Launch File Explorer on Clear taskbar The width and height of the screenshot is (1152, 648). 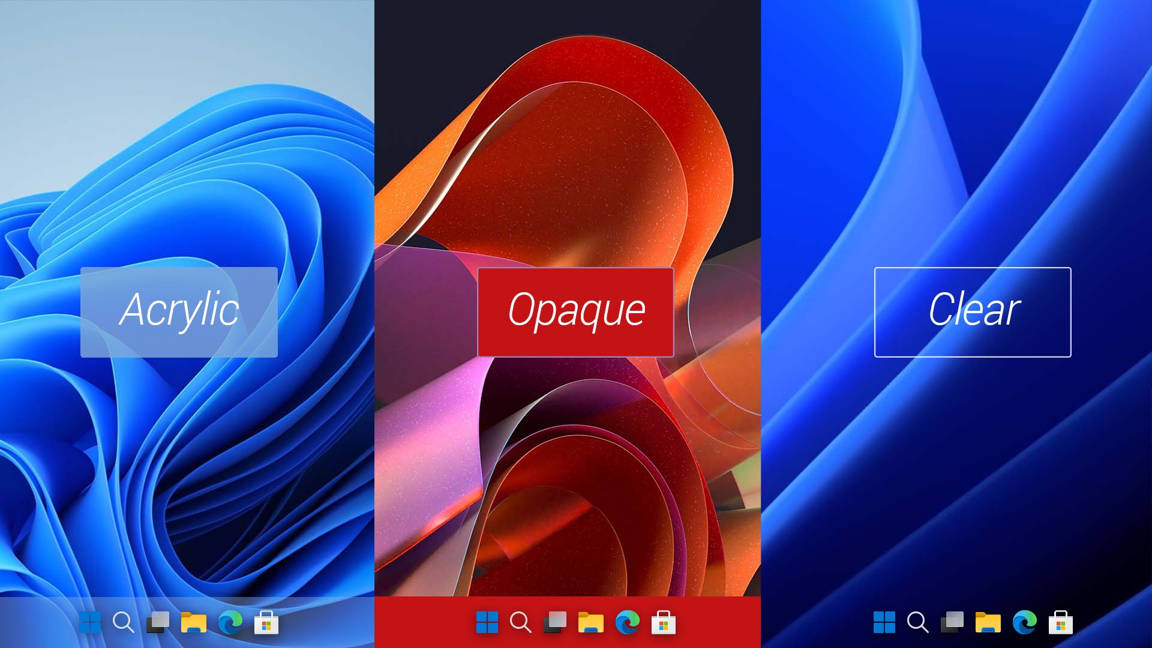click(x=988, y=622)
